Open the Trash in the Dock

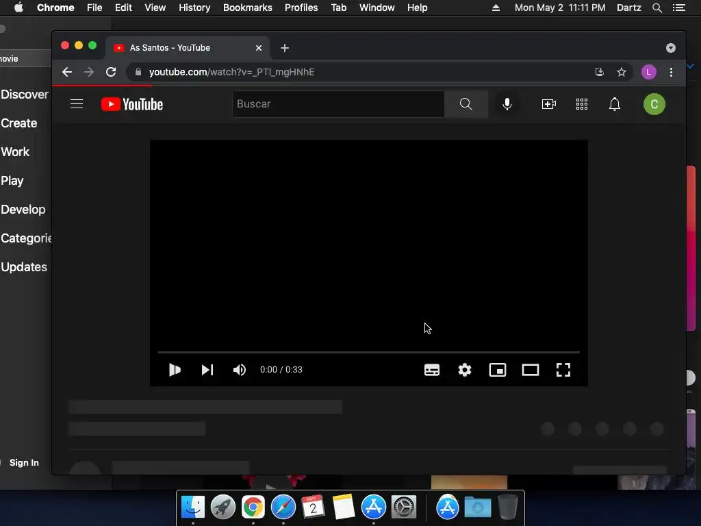coord(508,508)
